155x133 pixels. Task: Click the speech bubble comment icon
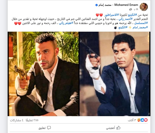coord(49,128)
